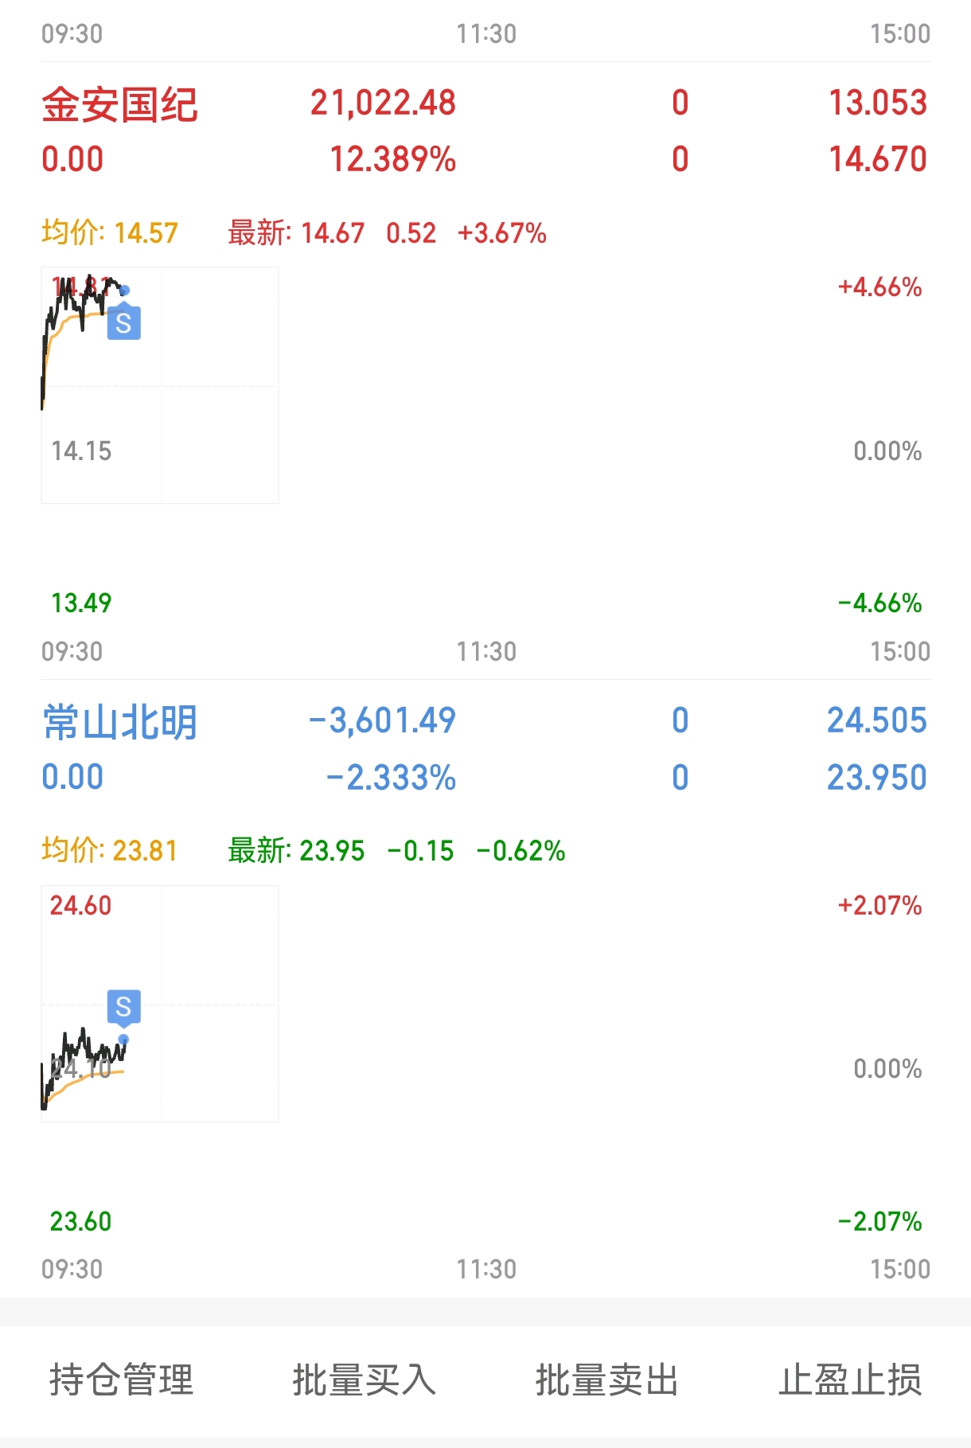Image resolution: width=971 pixels, height=1448 pixels.
Task: Tap 最新 23.95 latest price label
Action: coord(296,850)
